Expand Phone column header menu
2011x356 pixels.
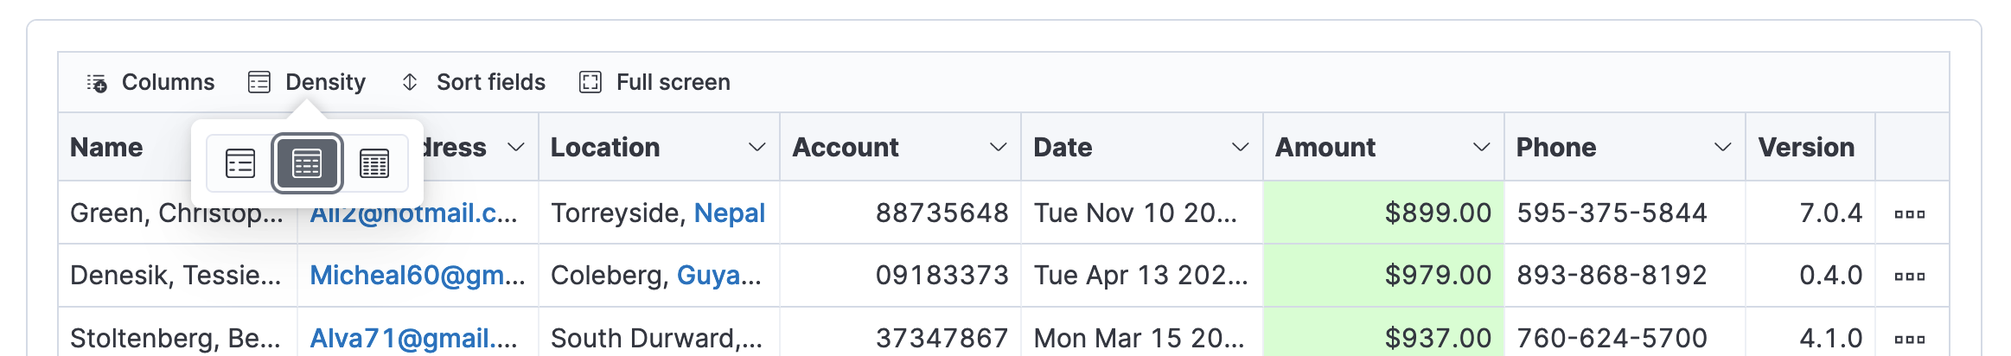coord(1723,148)
